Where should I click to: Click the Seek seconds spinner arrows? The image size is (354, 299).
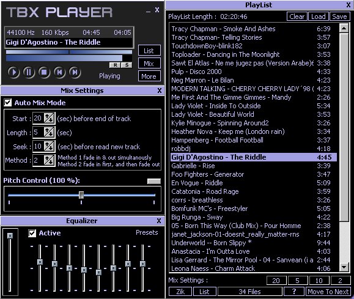[x=49, y=146]
